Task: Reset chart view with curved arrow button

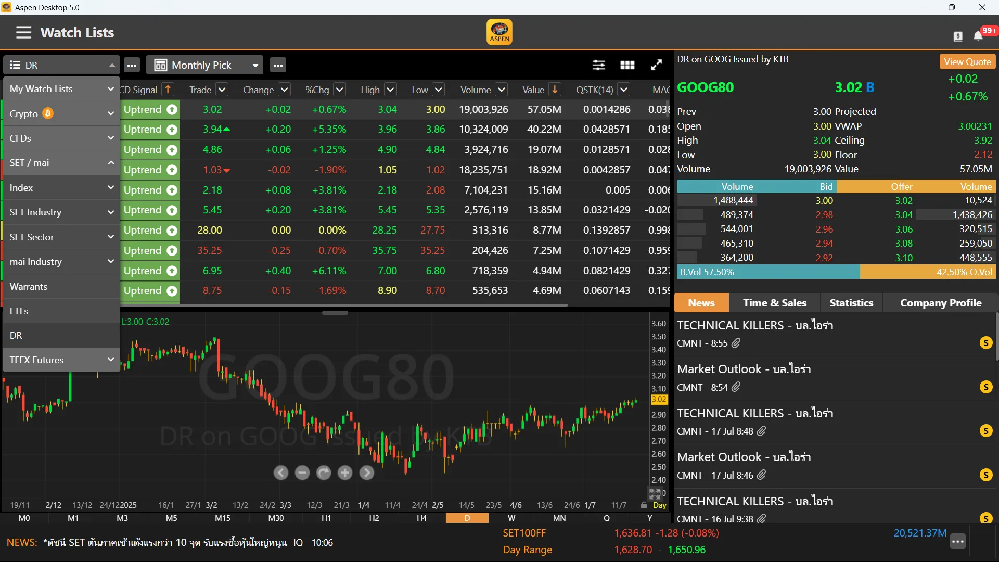Action: [324, 472]
